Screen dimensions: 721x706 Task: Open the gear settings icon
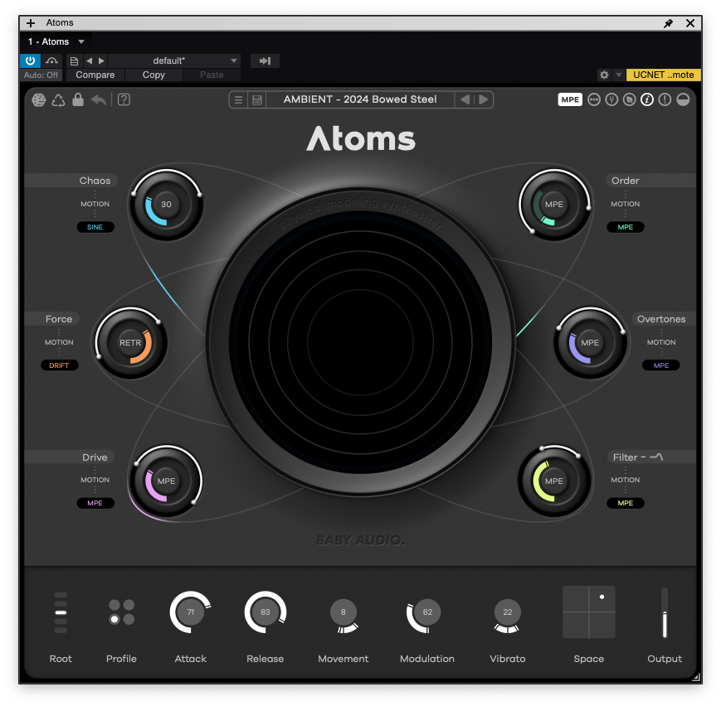604,75
